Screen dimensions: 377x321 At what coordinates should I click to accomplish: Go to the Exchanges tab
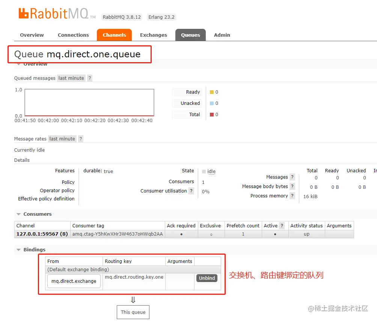tap(154, 35)
